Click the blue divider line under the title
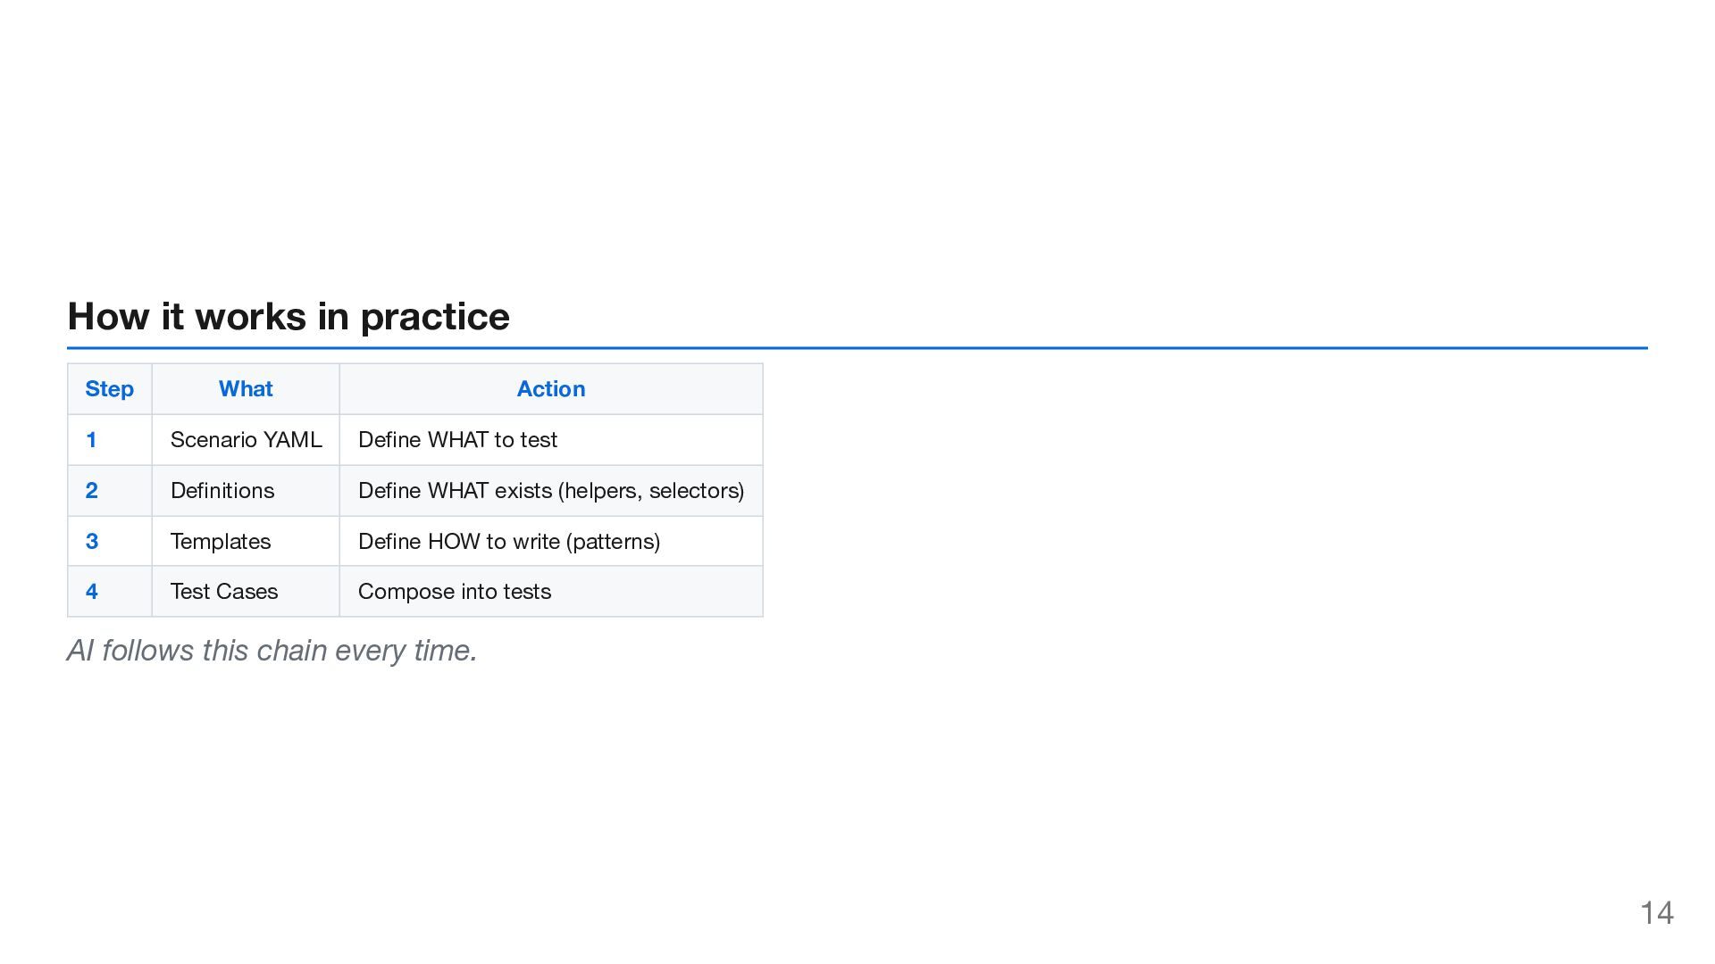Screen dimensions: 1715x964 [x=857, y=348]
